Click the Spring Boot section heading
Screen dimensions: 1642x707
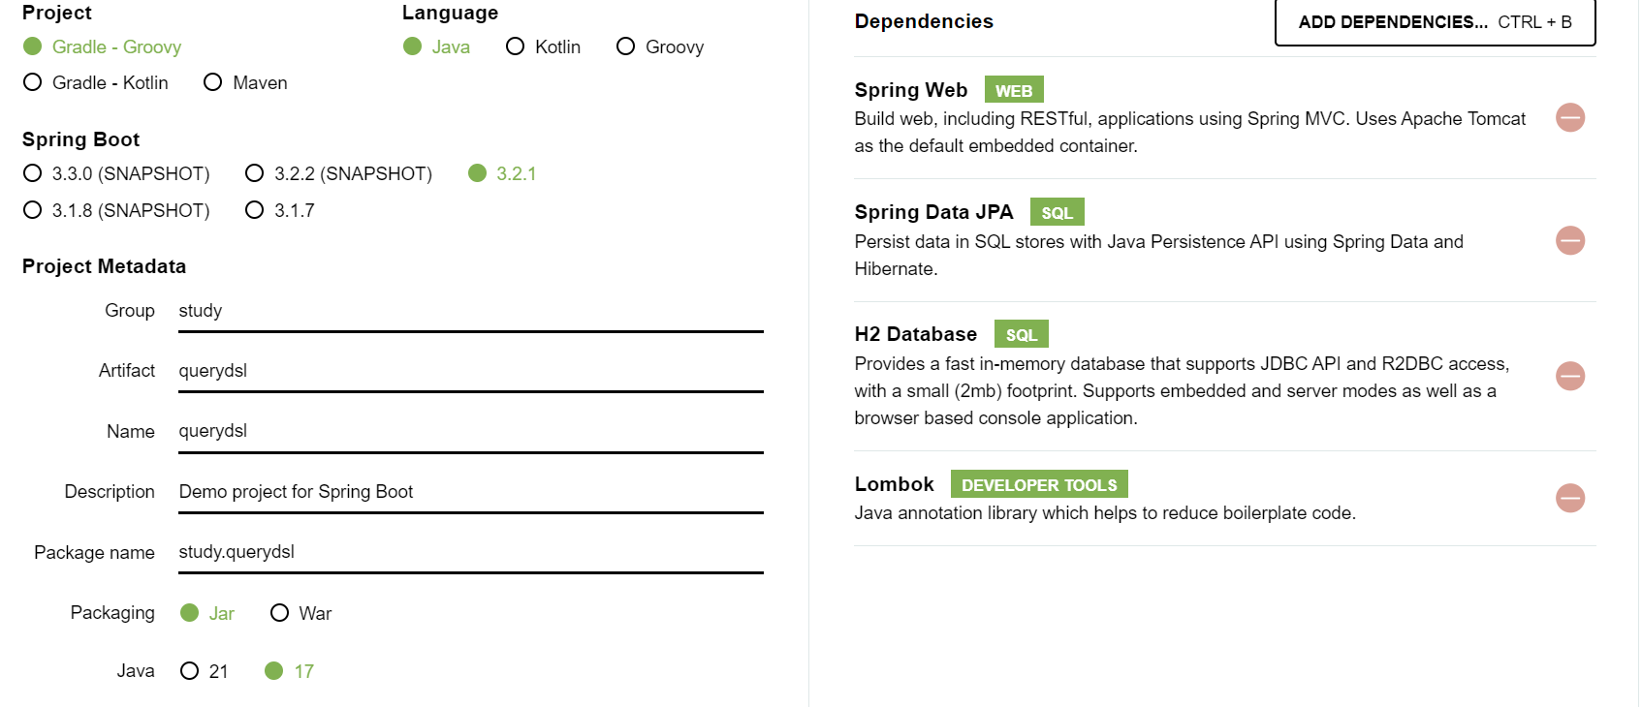click(80, 139)
